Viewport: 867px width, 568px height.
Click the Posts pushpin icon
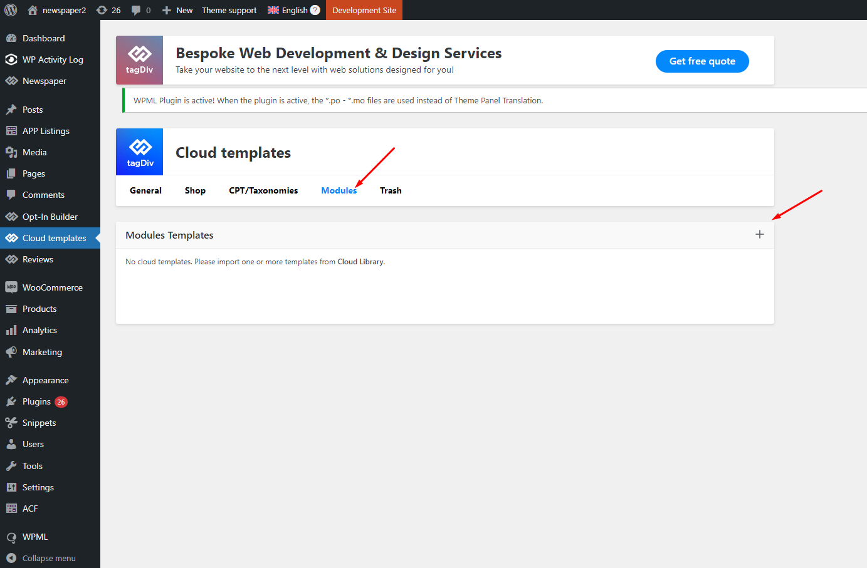[x=11, y=110]
